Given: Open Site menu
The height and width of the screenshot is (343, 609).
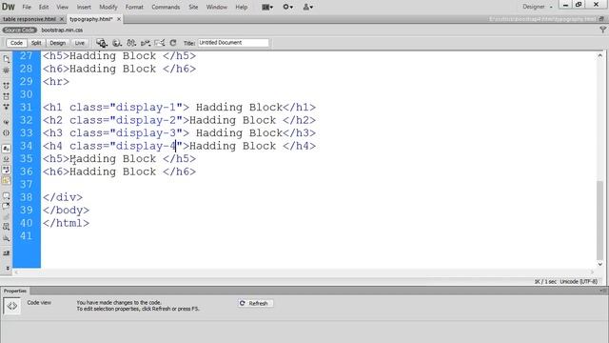Looking at the screenshot, I should [193, 7].
